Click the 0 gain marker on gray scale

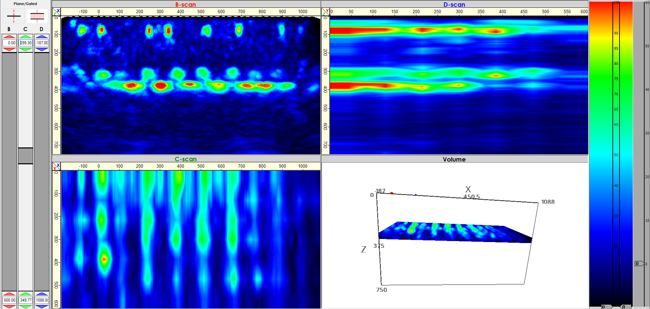[638, 263]
